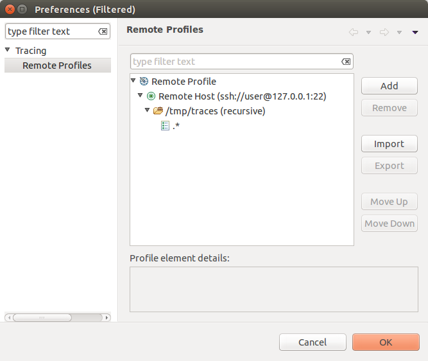428x361 pixels.
Task: Click the Remote Host connection icon
Action: point(151,96)
